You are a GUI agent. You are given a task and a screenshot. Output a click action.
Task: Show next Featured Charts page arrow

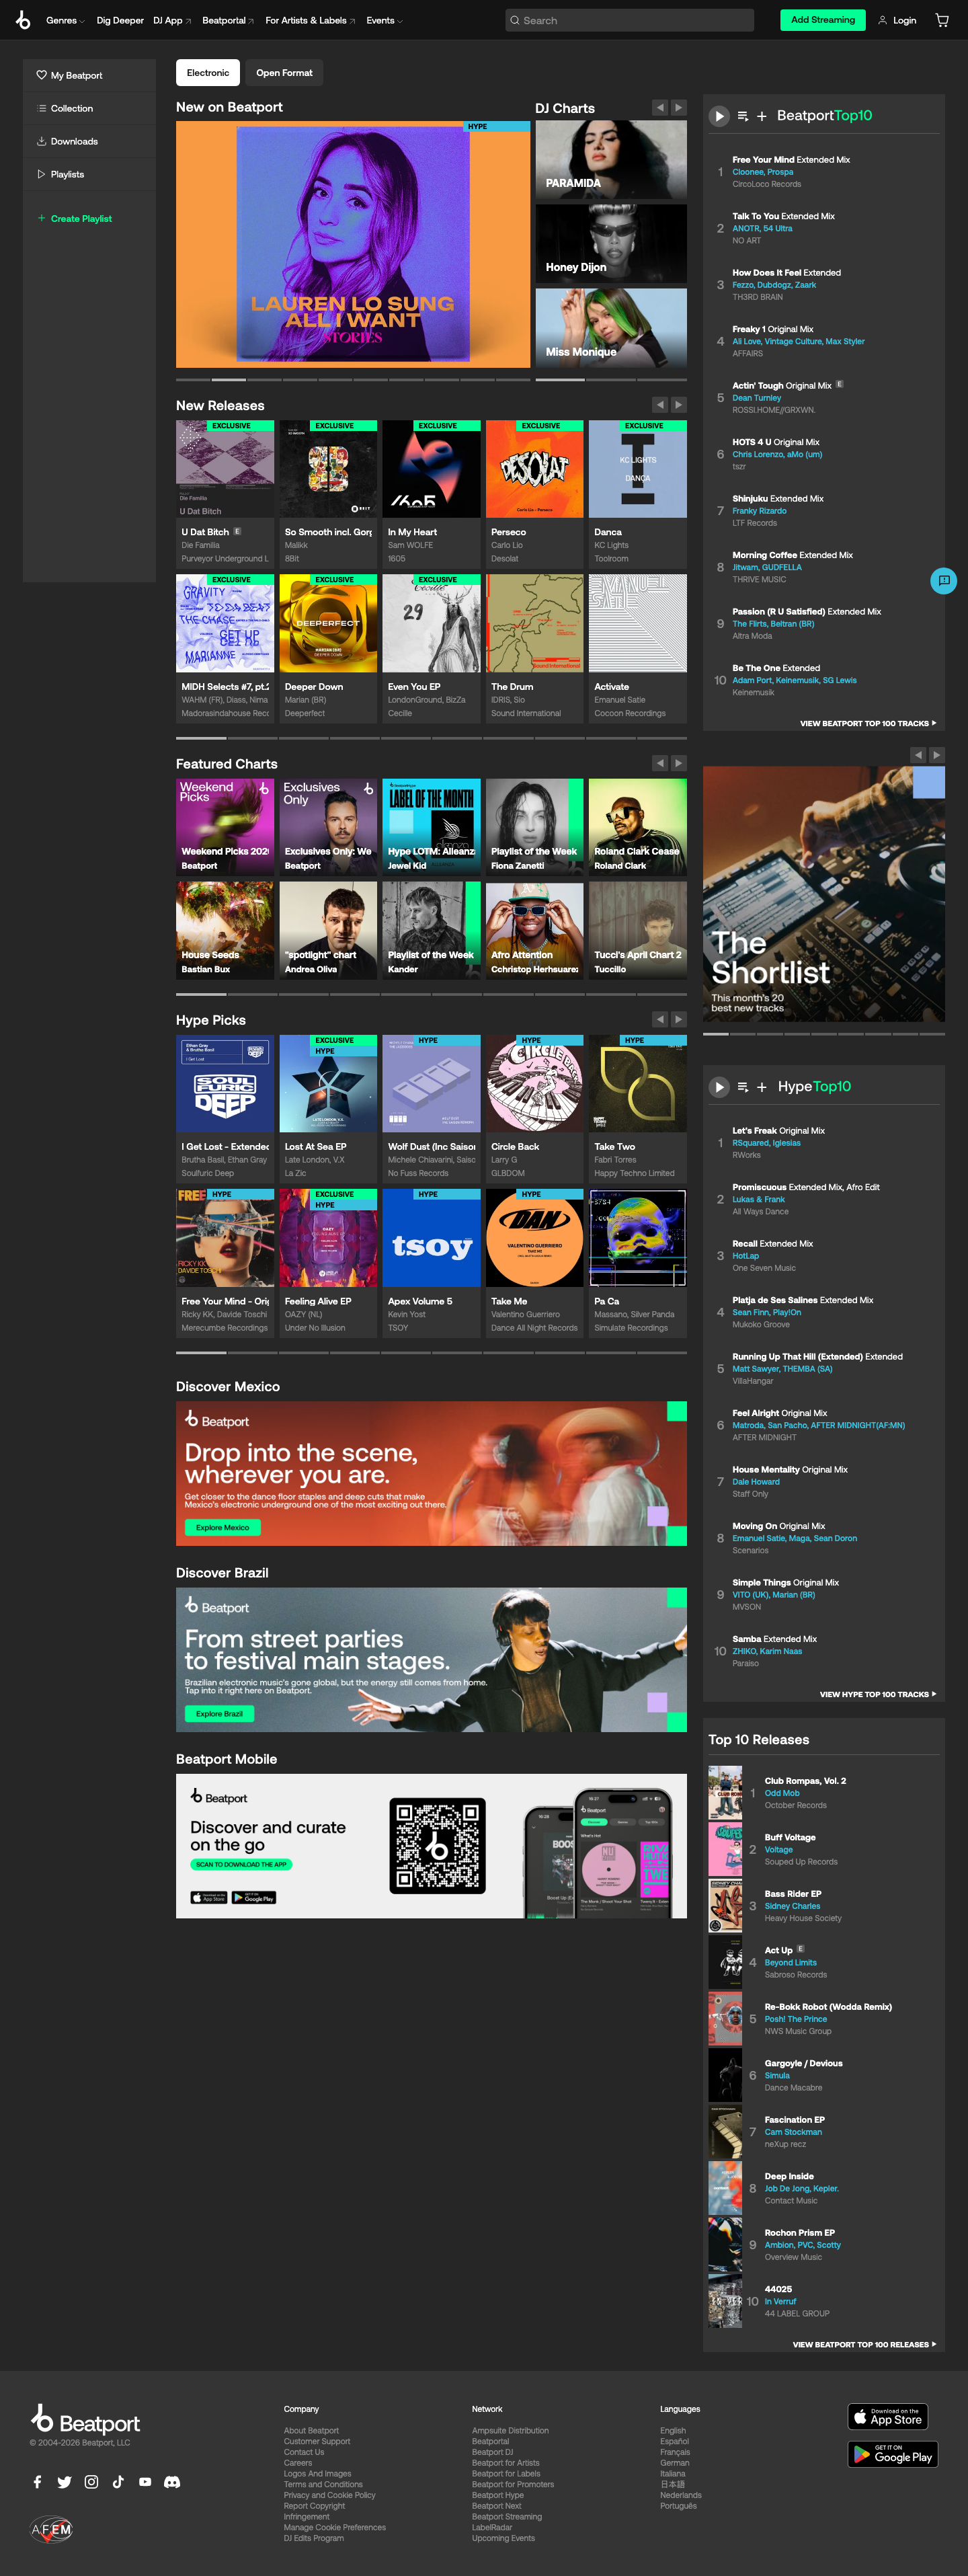(678, 763)
